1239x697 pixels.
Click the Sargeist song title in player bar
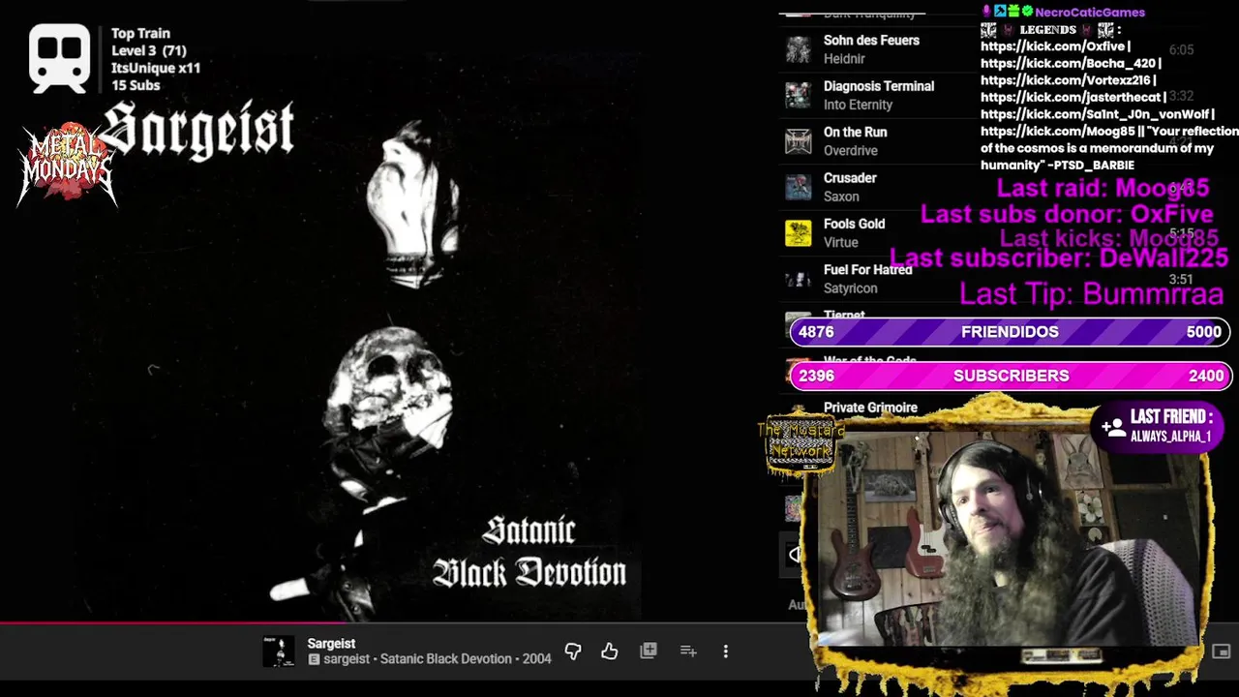[331, 643]
